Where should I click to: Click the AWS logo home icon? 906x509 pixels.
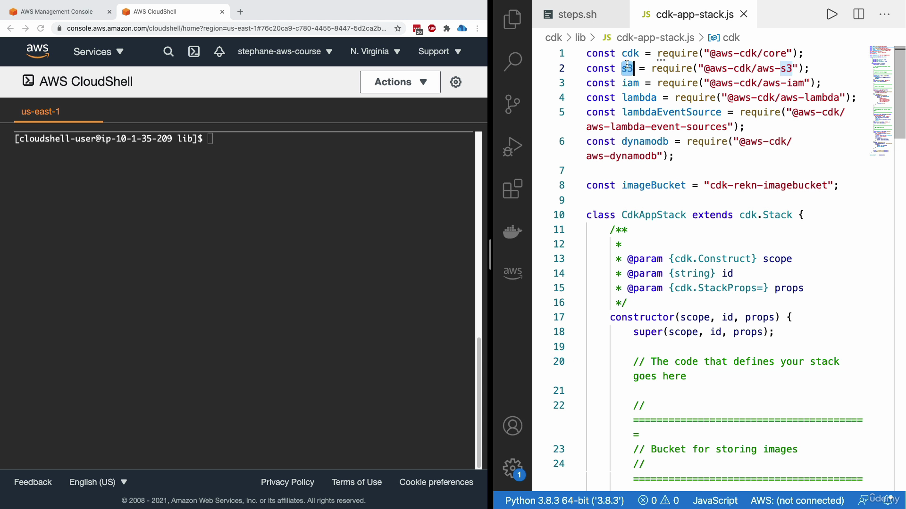[x=37, y=51]
